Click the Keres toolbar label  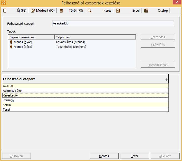107,11
